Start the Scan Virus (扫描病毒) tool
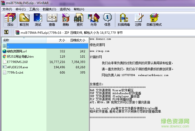The width and height of the screenshot is (195, 131). click(124, 20)
